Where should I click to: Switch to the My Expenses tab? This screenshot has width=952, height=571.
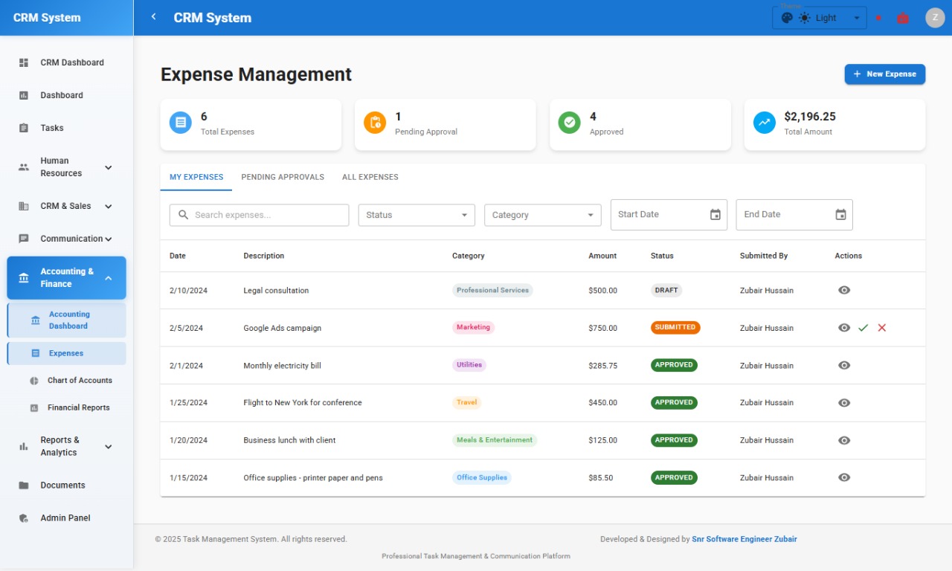point(196,177)
